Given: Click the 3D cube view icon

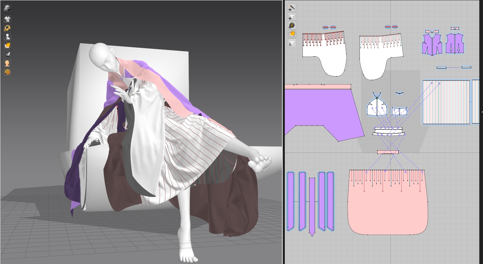Looking at the screenshot, I should 7,8.
